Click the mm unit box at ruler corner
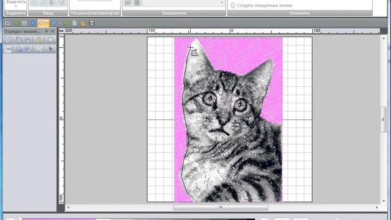Screen dimensions: 391x220 (61, 31)
